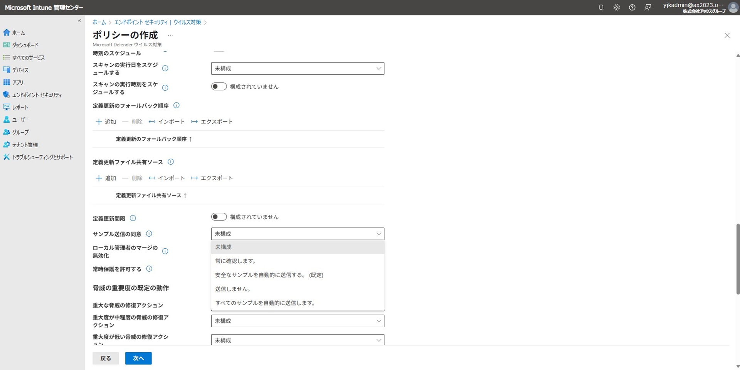
Task: Open the notifications bell icon
Action: (601, 7)
